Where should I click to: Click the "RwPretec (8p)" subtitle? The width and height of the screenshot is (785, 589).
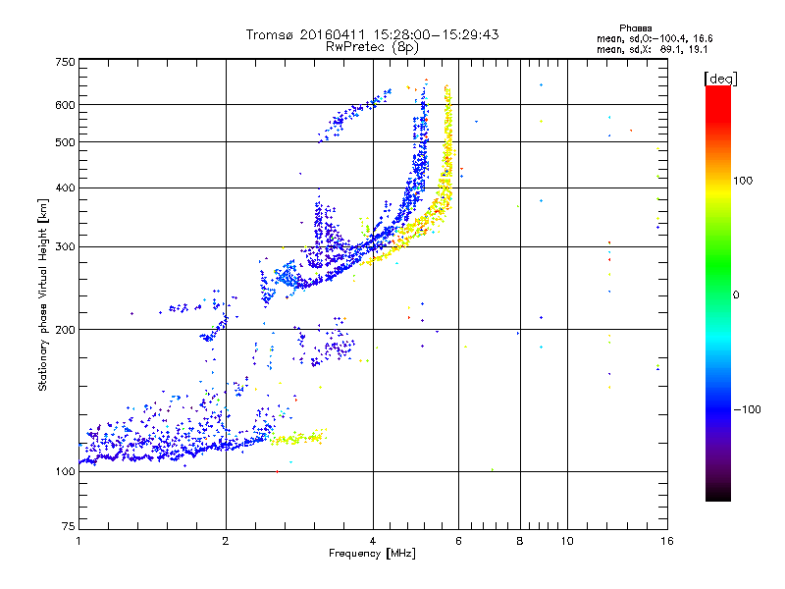372,47
